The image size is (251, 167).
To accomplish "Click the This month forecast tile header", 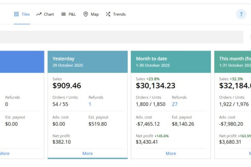I will click(x=234, y=62).
